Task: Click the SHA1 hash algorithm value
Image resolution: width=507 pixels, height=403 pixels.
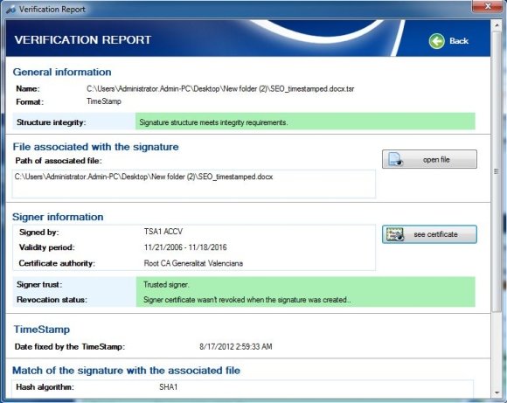Action: point(168,387)
